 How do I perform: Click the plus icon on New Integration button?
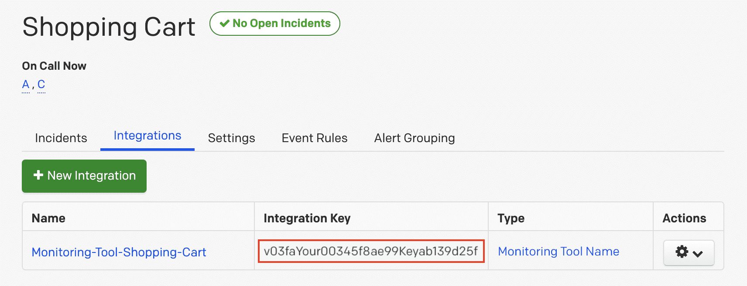(x=37, y=176)
